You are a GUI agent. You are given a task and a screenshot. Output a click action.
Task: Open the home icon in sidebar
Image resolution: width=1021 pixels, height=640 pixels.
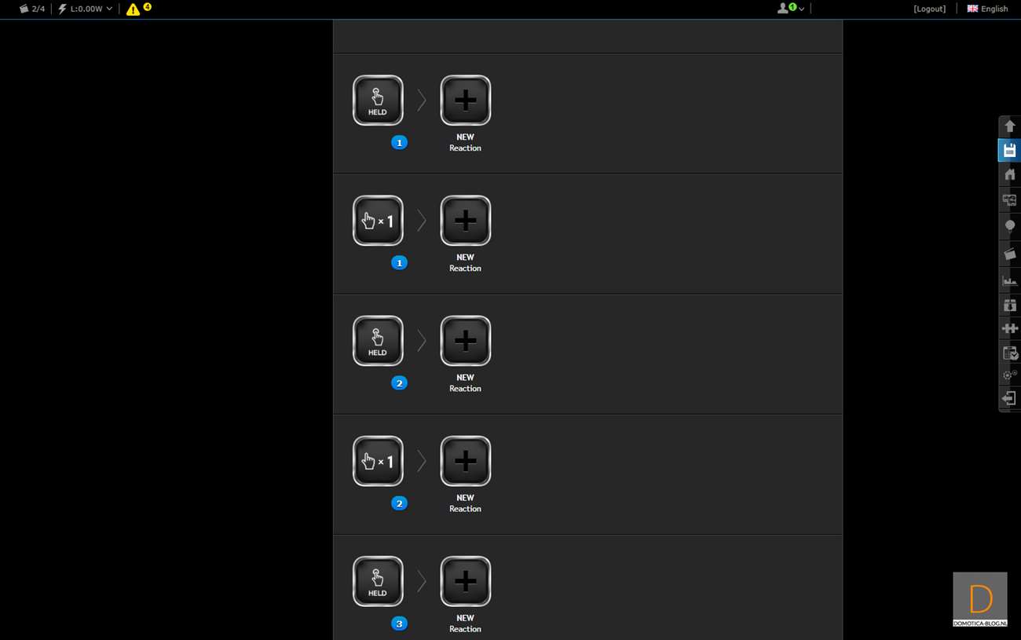[x=1009, y=175]
